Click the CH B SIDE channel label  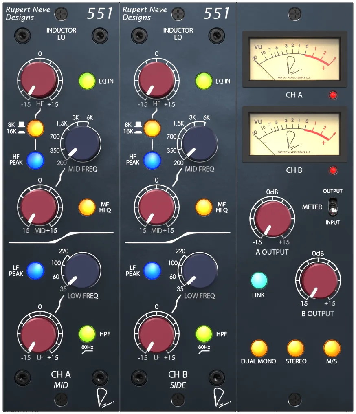(178, 385)
